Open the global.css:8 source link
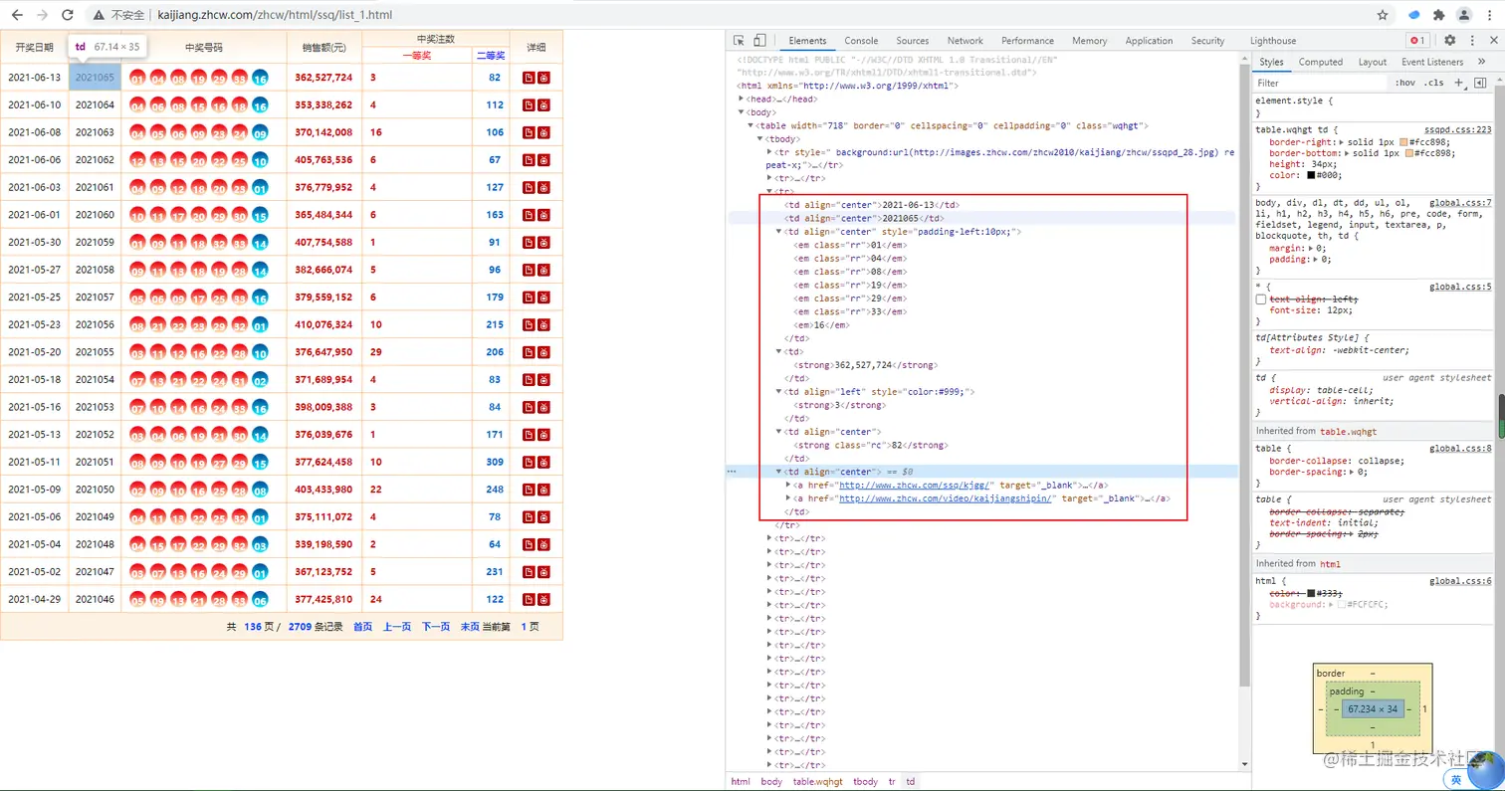1505x791 pixels. (1460, 449)
